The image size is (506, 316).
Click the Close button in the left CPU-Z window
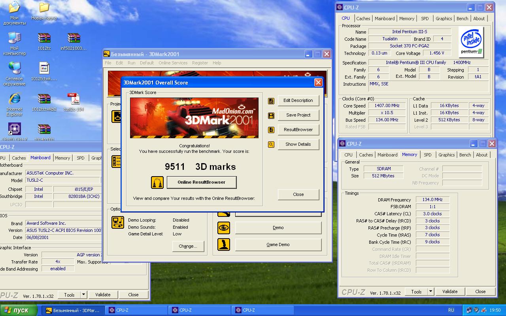pyautogui.click(x=133, y=295)
